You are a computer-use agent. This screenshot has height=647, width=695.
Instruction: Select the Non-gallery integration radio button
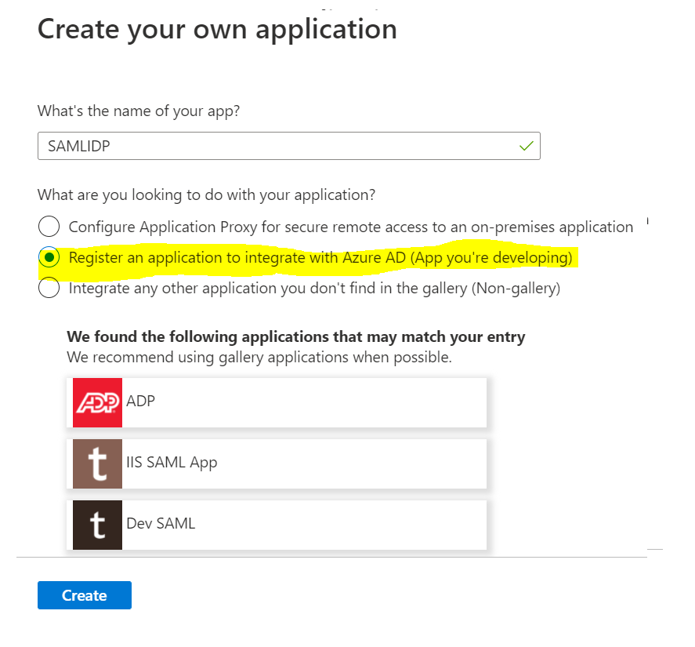(x=49, y=288)
